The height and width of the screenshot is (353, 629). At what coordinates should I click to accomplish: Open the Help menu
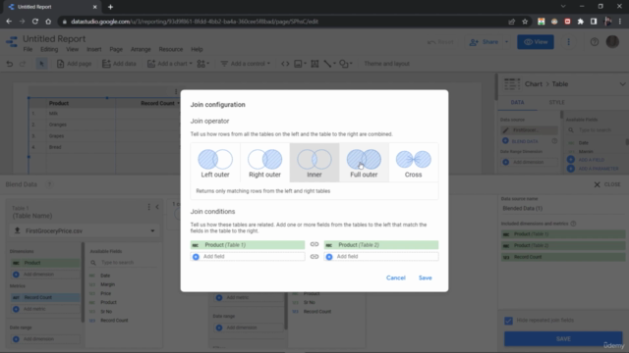click(x=197, y=49)
